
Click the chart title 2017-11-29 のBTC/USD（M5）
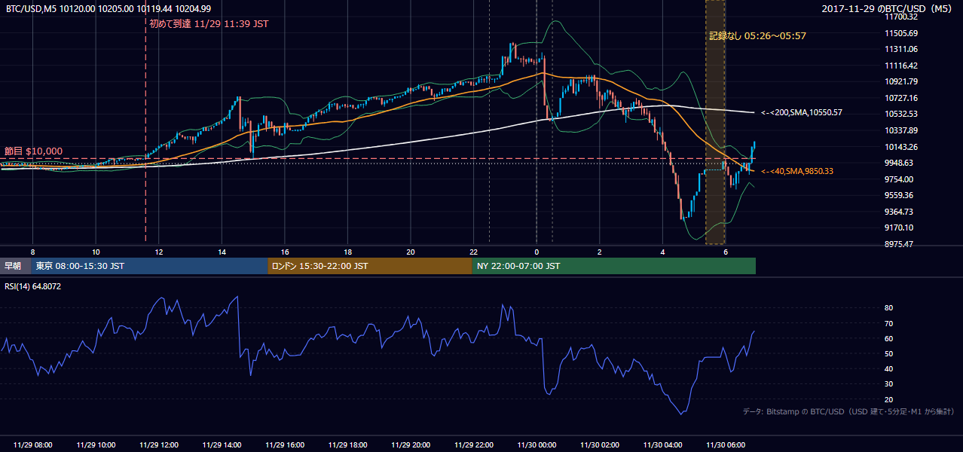click(888, 9)
